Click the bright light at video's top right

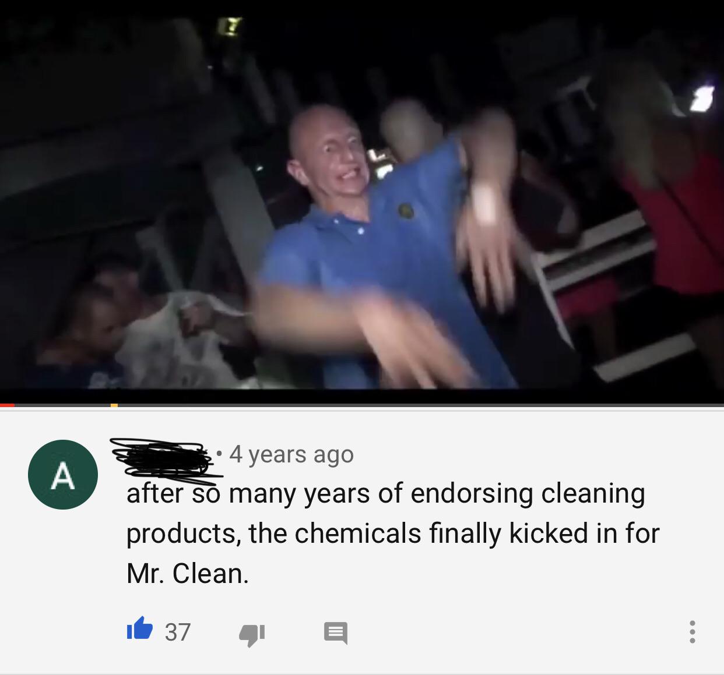(x=699, y=98)
